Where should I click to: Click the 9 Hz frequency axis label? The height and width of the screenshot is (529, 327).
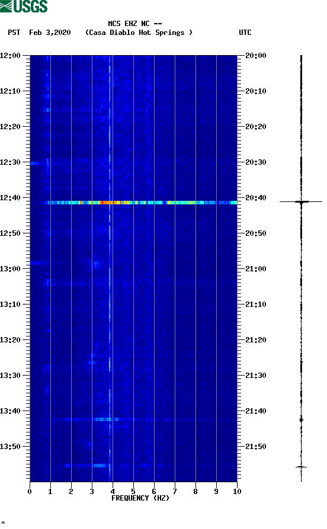[x=216, y=491]
